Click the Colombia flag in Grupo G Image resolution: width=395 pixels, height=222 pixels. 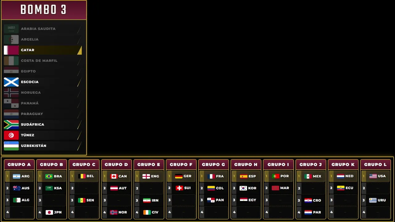211,188
